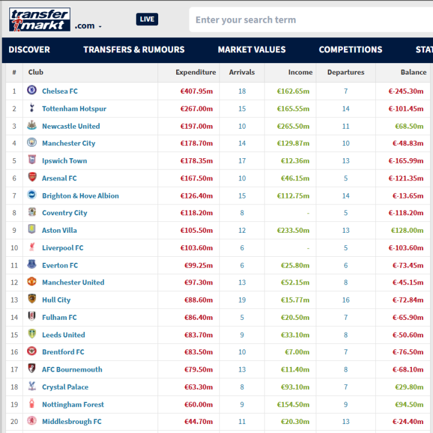The image size is (433, 433).
Task: Click the Nottingham Forest crest icon
Action: tap(32, 404)
